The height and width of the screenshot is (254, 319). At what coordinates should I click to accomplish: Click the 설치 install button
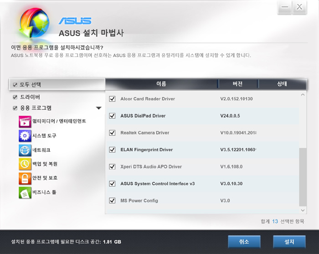(289, 242)
